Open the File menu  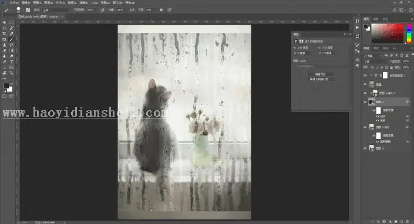click(14, 2)
